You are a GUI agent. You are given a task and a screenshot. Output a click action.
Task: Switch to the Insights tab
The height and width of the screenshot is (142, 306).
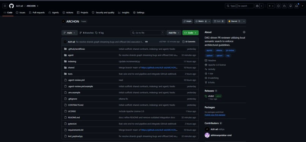pyautogui.click(x=124, y=13)
